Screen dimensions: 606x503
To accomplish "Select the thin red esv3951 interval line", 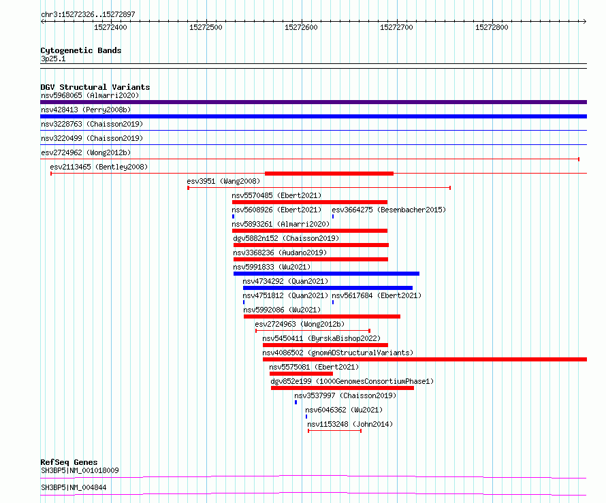I will (319, 188).
